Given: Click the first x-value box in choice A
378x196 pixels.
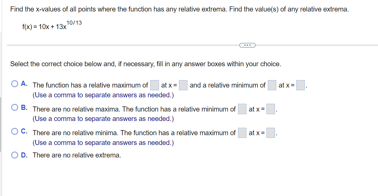Looking at the screenshot, I should [x=183, y=85].
